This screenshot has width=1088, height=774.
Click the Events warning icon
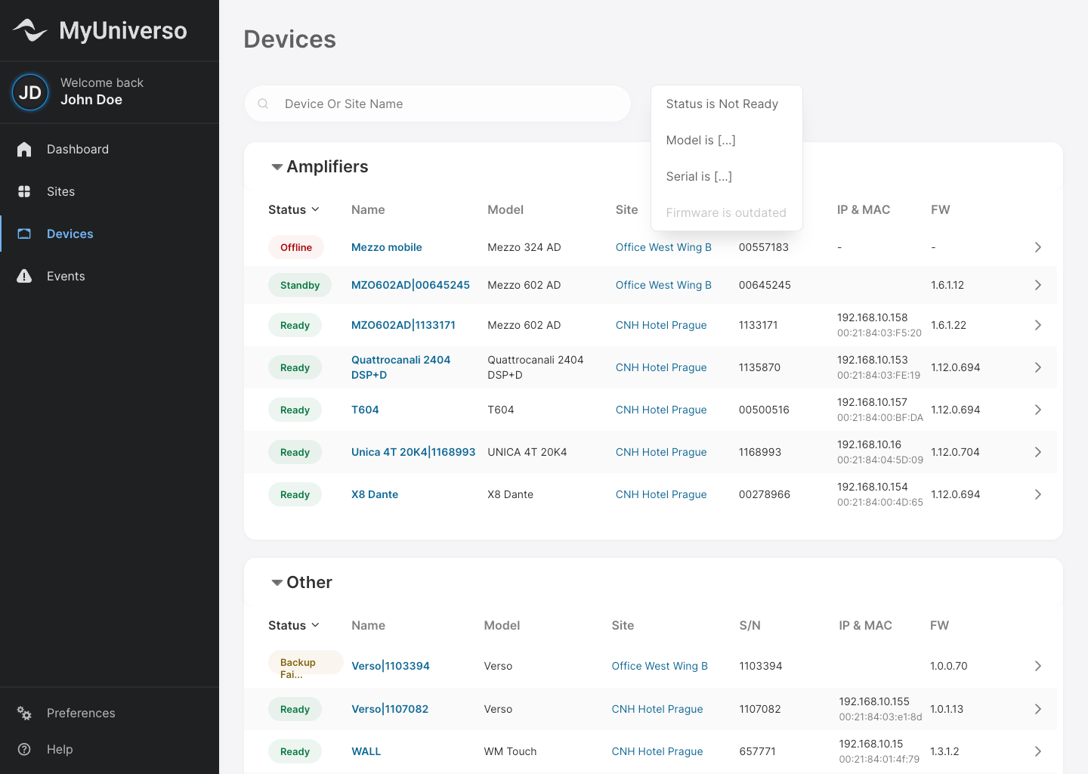pos(24,276)
